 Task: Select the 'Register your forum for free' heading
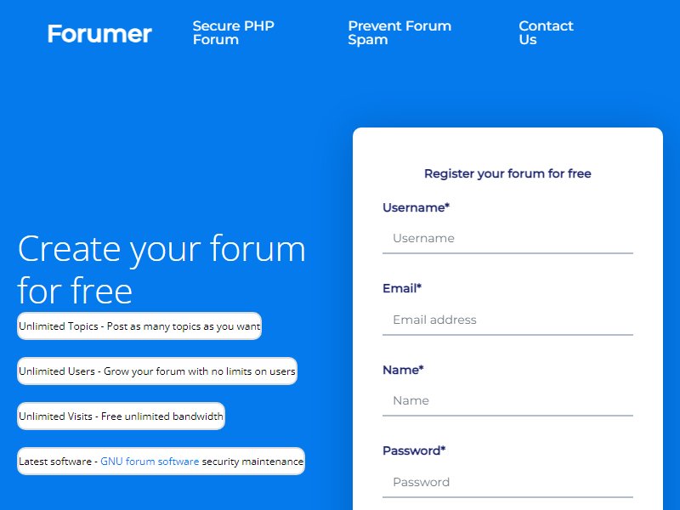(507, 173)
